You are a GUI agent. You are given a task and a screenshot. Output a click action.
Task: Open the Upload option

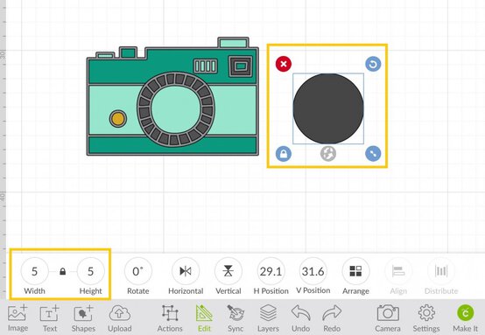120,318
